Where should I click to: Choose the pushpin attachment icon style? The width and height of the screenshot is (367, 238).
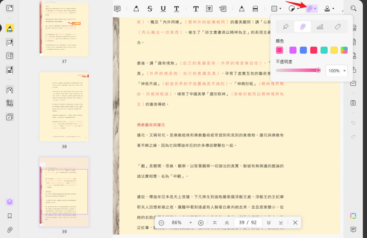pyautogui.click(x=286, y=27)
